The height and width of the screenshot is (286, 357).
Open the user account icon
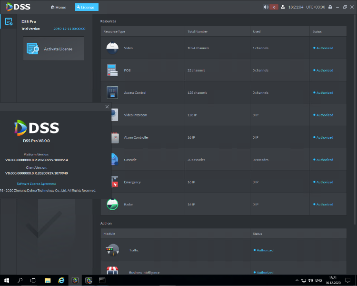point(283,7)
